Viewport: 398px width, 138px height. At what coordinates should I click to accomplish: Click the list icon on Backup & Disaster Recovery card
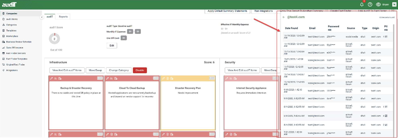55,78
